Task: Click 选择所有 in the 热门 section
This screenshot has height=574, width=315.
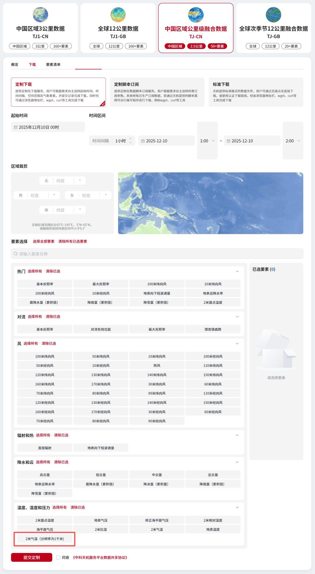Action: click(x=35, y=271)
